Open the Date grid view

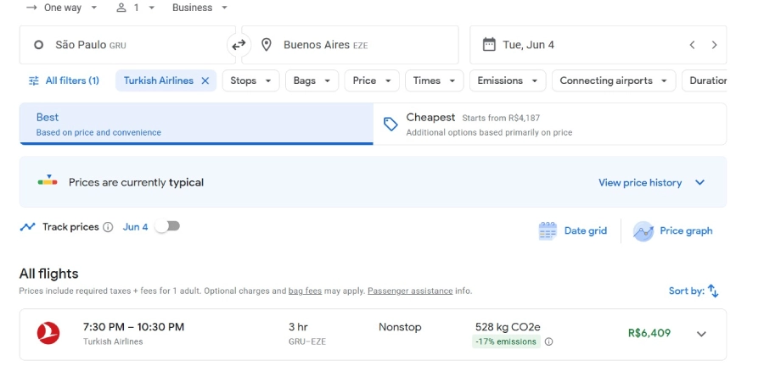point(573,230)
